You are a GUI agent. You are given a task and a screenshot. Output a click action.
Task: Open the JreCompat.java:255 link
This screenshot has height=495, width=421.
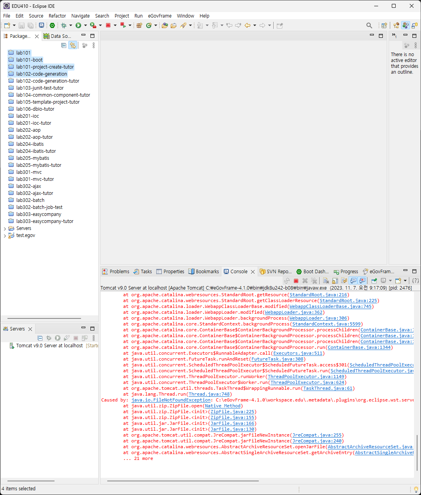317,435
